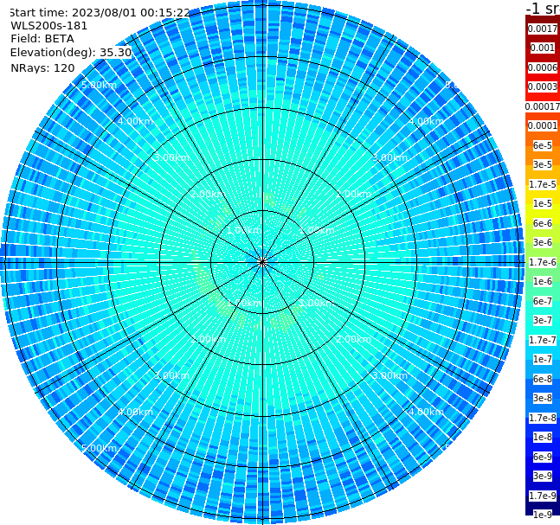560x525 pixels.
Task: Click the 0.0017 colorbar label
Action: coord(543,29)
